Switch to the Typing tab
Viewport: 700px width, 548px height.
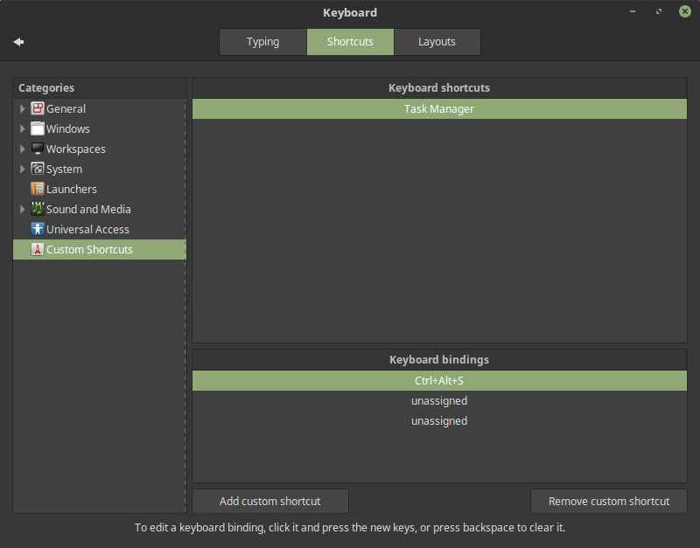[262, 41]
